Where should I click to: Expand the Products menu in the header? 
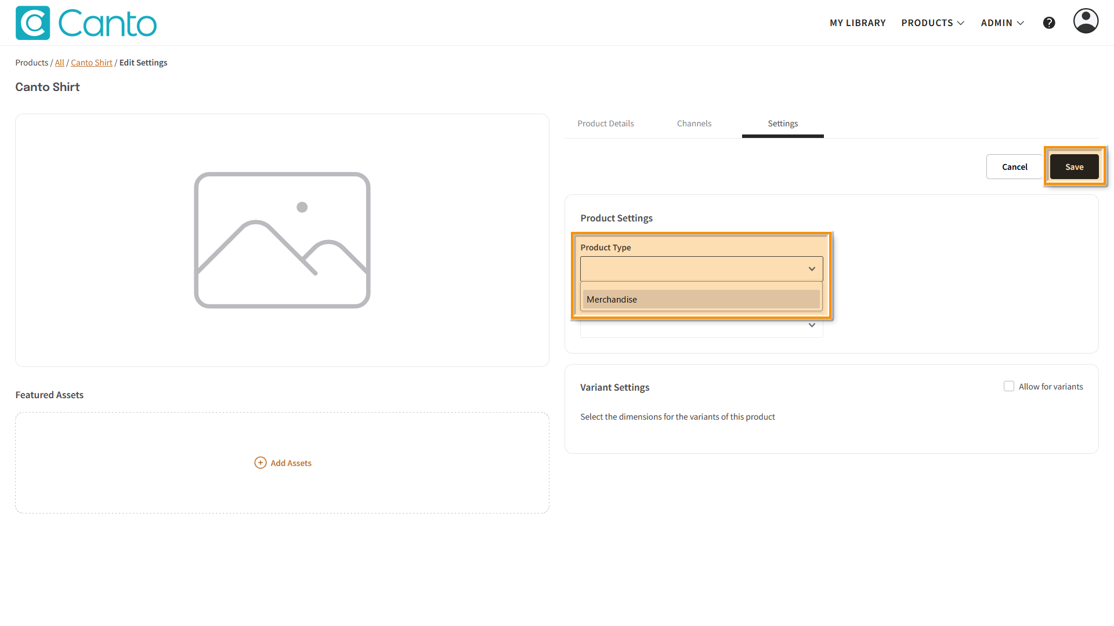(x=933, y=23)
